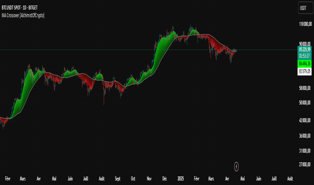Click the BTCUSDT SPOT · 1D · BITGET title
The width and height of the screenshot is (314, 185).
pyautogui.click(x=20, y=8)
